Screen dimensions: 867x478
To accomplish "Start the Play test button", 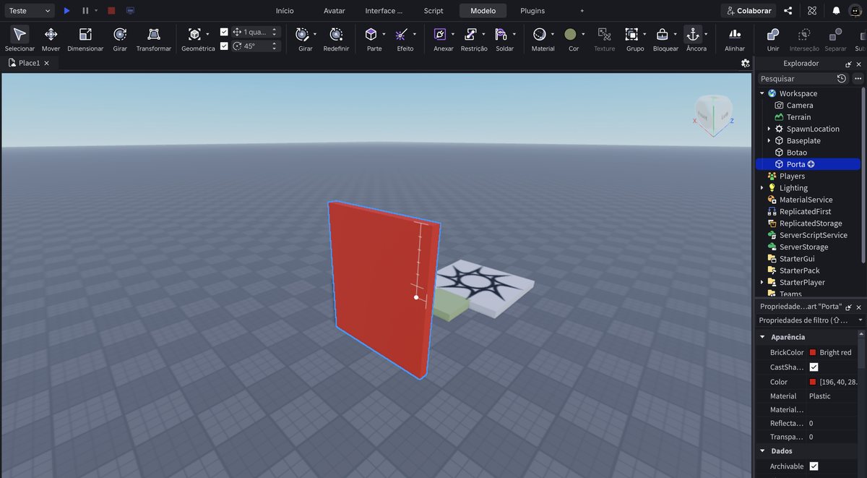I will [66, 11].
